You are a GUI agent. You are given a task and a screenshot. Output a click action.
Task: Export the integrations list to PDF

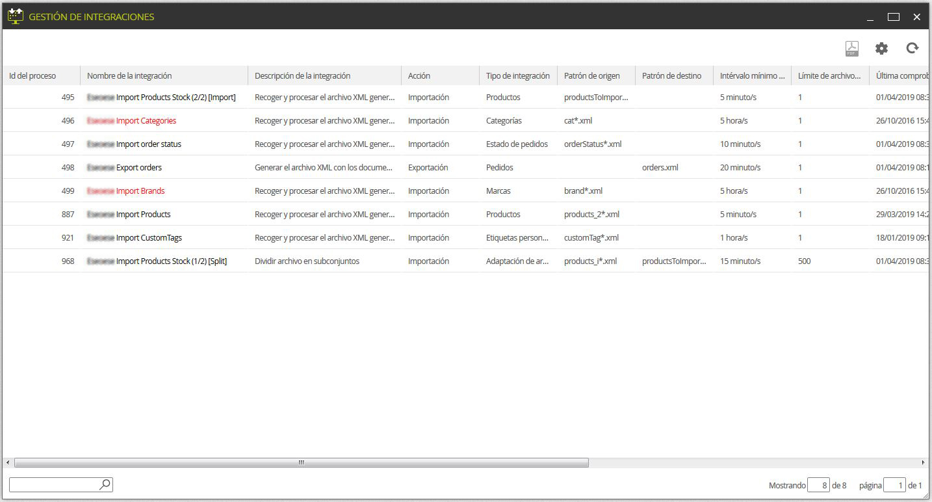click(x=851, y=49)
